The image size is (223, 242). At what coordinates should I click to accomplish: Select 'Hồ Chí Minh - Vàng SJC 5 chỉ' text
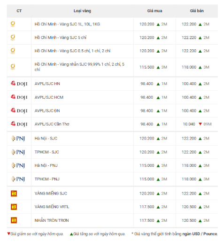pos(61,38)
